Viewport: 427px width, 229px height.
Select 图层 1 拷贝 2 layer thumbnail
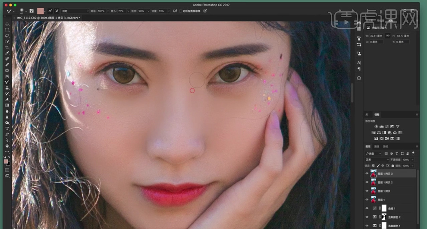pos(374,182)
